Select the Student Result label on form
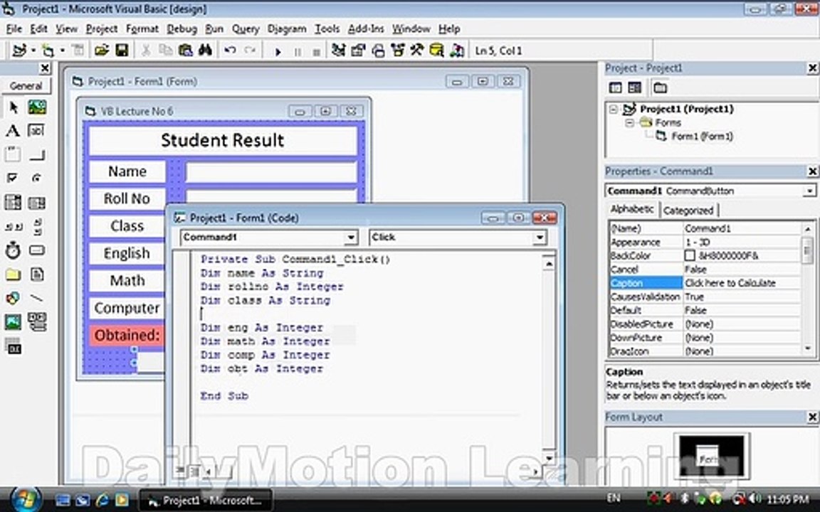The height and width of the screenshot is (512, 820). 223,140
